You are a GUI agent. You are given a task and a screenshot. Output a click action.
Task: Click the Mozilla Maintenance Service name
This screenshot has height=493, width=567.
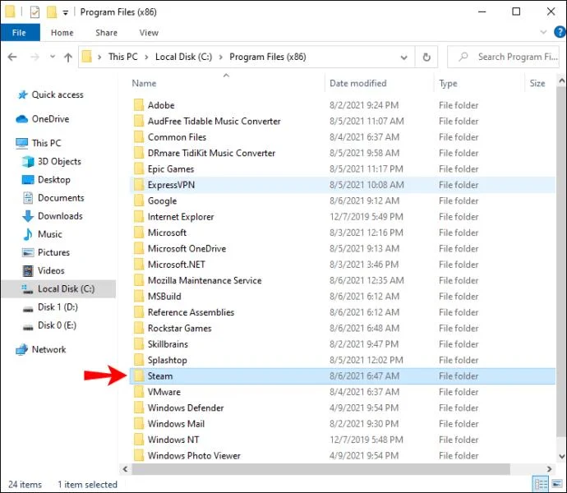click(205, 280)
